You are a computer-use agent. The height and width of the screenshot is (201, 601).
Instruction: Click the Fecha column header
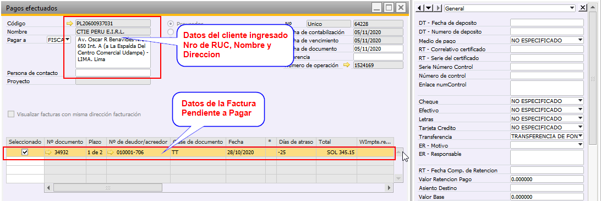tap(245, 142)
